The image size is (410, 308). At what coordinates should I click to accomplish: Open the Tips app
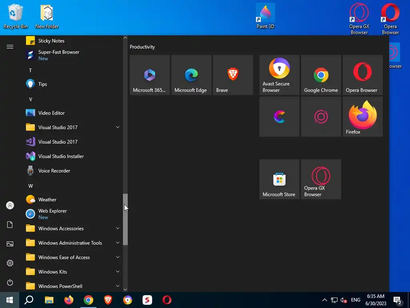[73, 84]
